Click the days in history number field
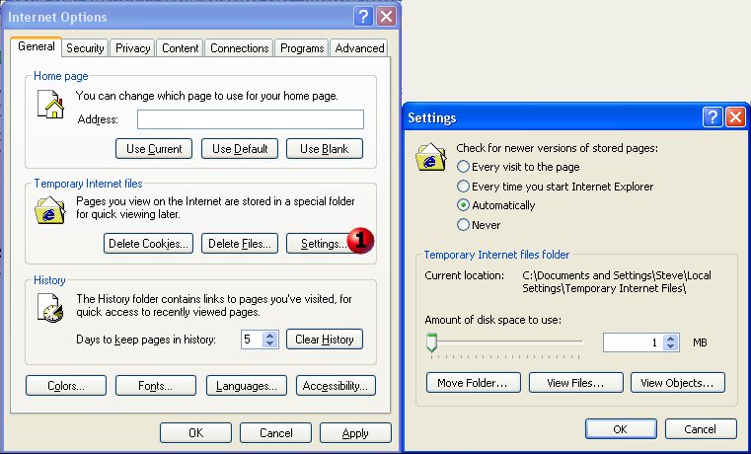751x454 pixels. pos(252,340)
